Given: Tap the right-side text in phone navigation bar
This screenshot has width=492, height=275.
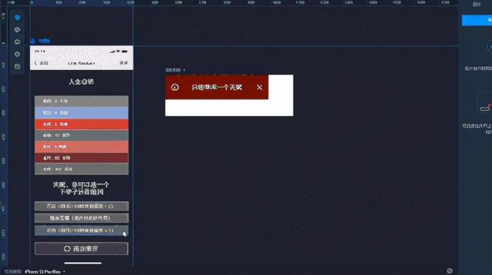Looking at the screenshot, I should coord(124,63).
